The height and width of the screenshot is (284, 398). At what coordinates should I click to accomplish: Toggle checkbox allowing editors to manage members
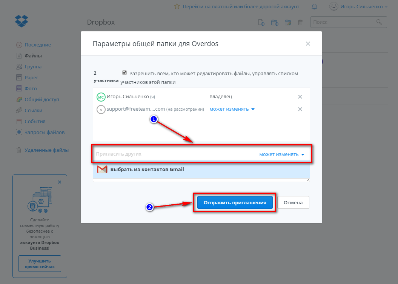124,73
